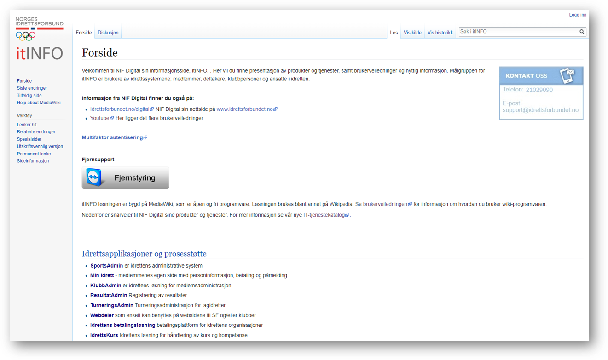
Task: Switch to the Diskusjon tab
Action: coord(108,33)
